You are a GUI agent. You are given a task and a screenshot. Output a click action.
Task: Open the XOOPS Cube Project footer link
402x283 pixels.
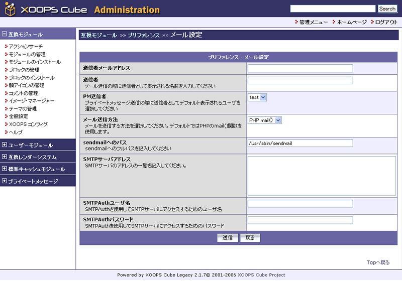[x=261, y=275]
